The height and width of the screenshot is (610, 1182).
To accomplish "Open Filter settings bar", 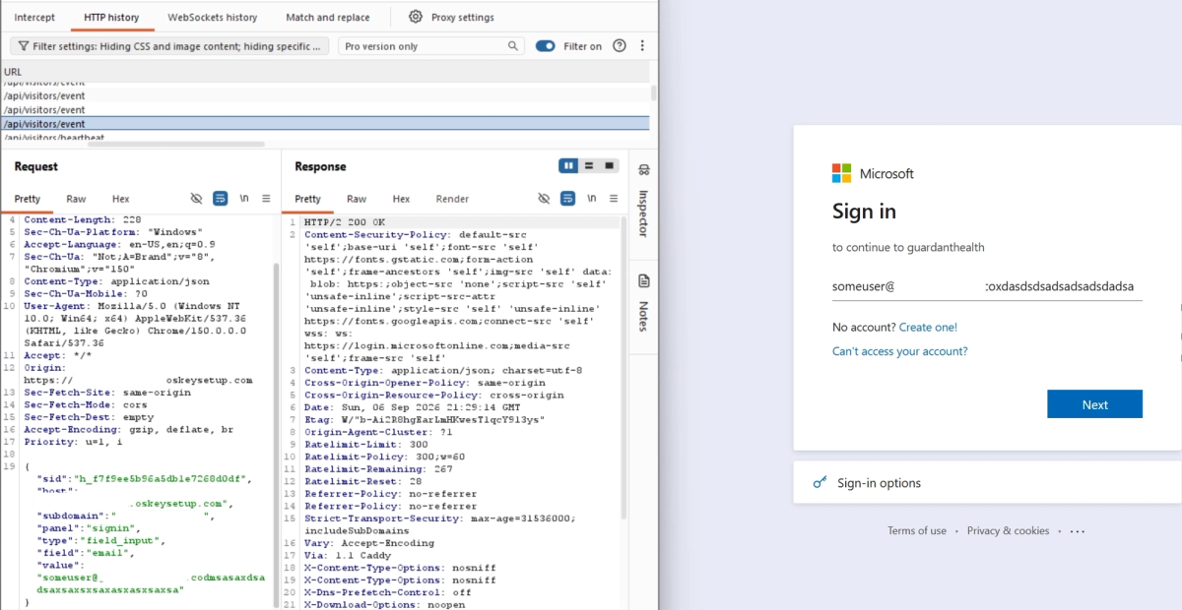I will click(x=169, y=46).
